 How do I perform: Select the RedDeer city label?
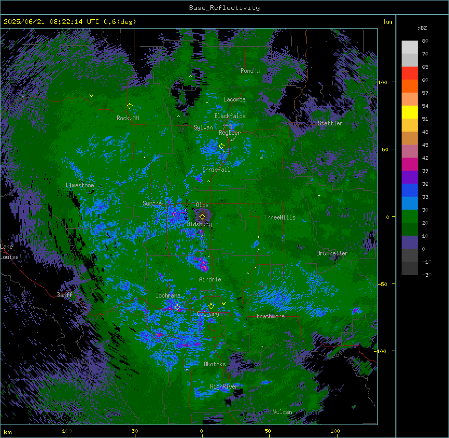[229, 133]
